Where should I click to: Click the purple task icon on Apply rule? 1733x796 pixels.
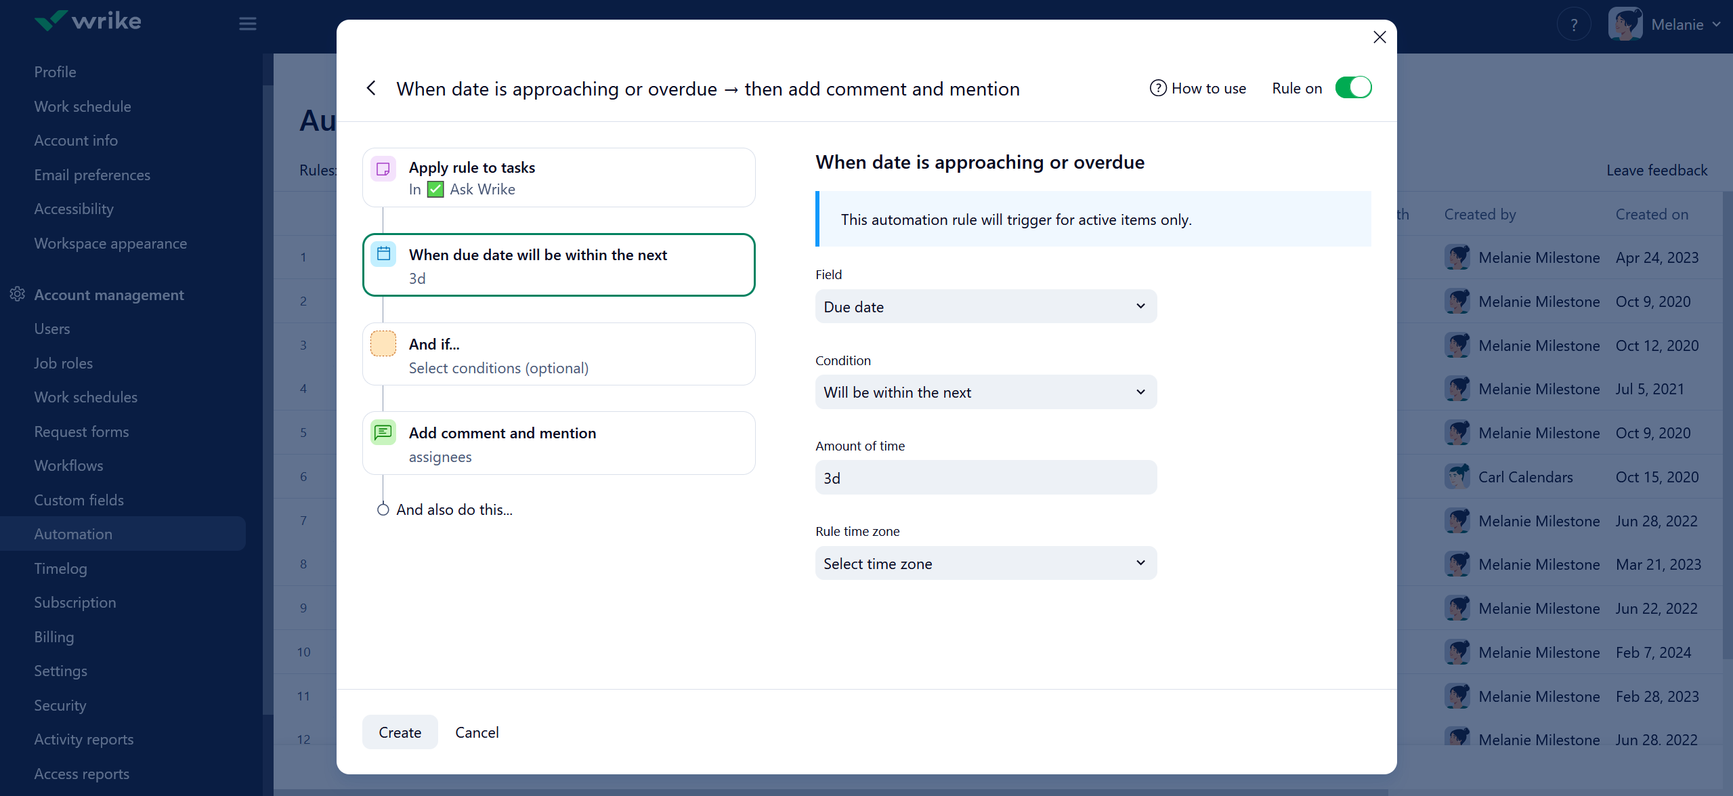[x=383, y=169]
